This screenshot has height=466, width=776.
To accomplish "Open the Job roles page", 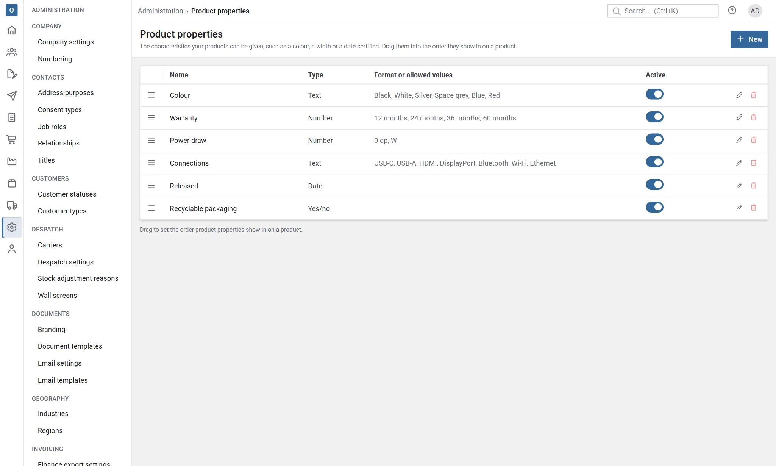I will (x=52, y=127).
